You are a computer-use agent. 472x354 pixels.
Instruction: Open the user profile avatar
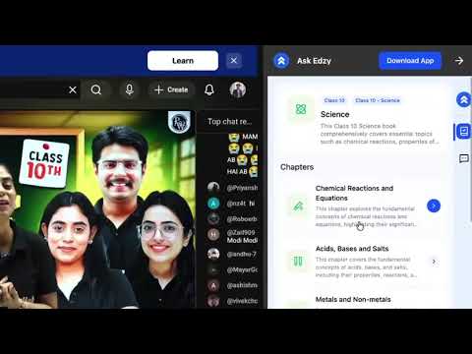pos(238,89)
